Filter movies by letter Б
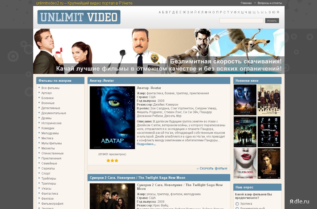 [x=163, y=12]
